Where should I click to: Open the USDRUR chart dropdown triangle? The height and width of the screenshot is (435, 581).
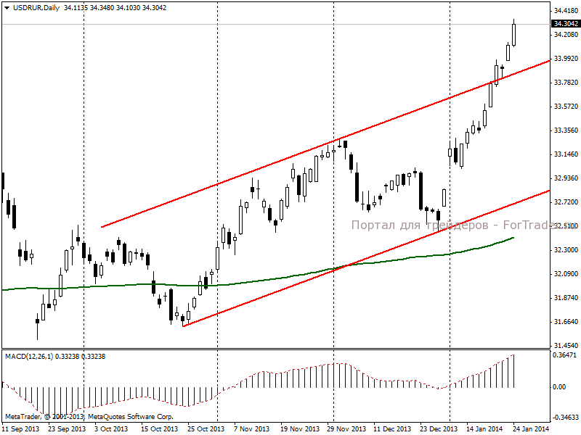point(7,8)
